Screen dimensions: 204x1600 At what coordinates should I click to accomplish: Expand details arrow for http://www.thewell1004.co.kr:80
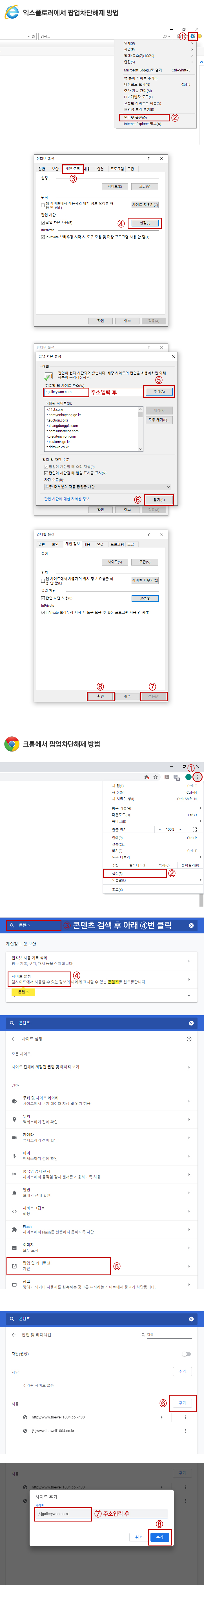pos(162,1417)
